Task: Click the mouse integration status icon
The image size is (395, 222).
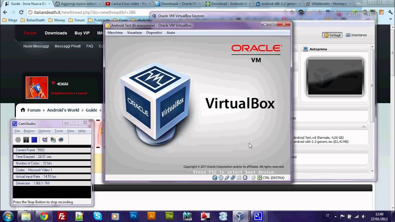Action: click(x=253, y=178)
